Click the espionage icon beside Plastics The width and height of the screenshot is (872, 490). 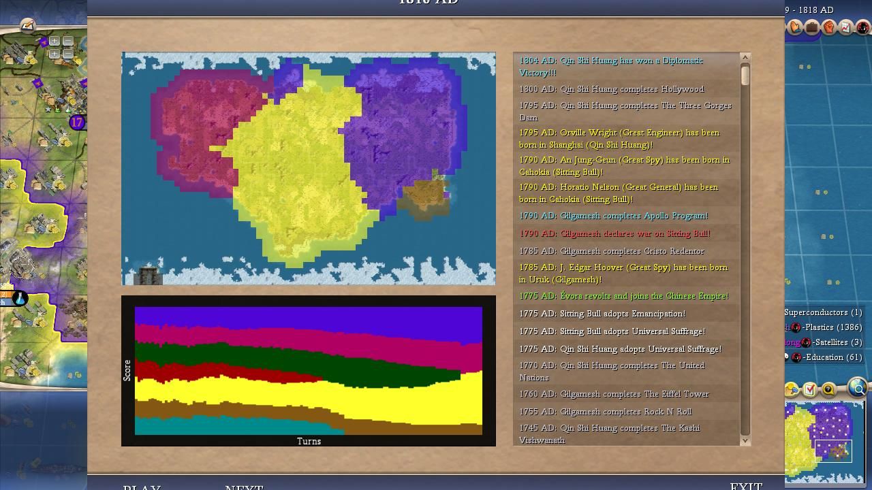point(796,327)
